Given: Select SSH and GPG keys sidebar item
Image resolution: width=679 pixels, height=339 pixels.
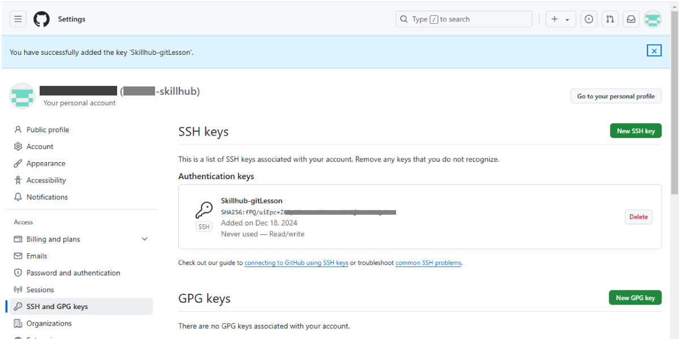Looking at the screenshot, I should (x=81, y=307).
